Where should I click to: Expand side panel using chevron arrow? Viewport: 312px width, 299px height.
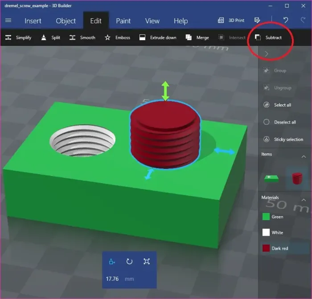coord(267,53)
